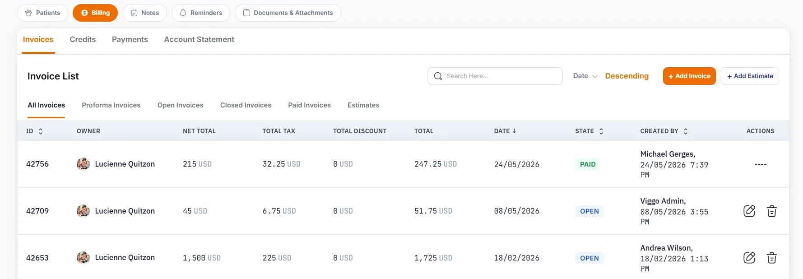Screen dimensions: 803x279
Task: Click net total 1,500 USD
Action: 202,258
